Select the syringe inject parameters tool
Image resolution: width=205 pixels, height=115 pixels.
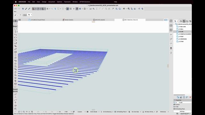[x=29, y=9]
